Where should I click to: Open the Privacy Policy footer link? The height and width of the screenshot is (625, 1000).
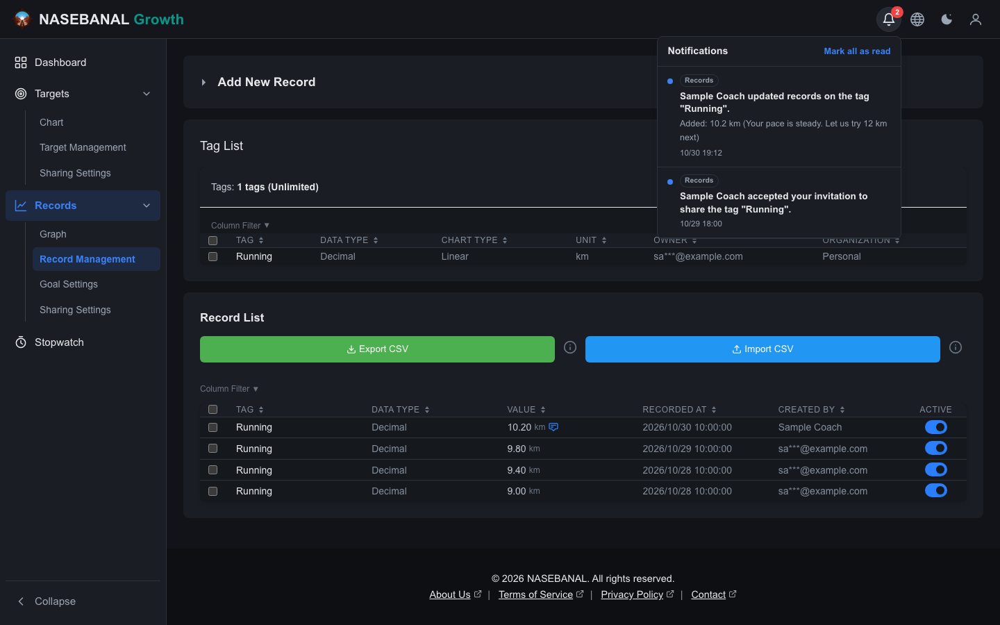click(632, 594)
